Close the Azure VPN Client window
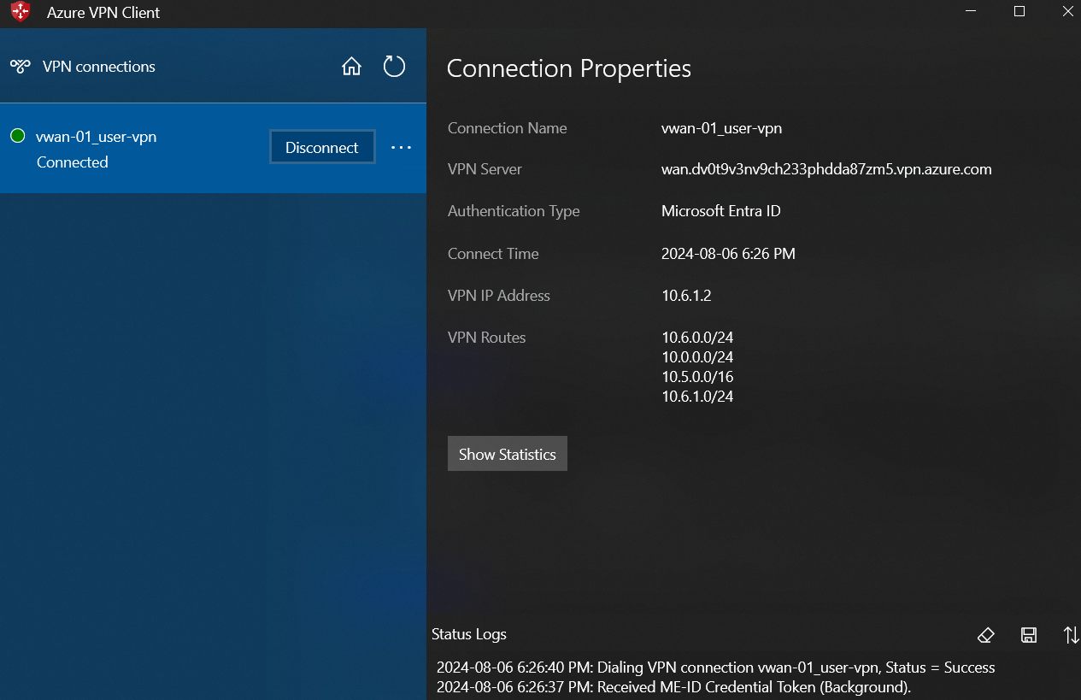Image resolution: width=1081 pixels, height=700 pixels. click(x=1066, y=12)
